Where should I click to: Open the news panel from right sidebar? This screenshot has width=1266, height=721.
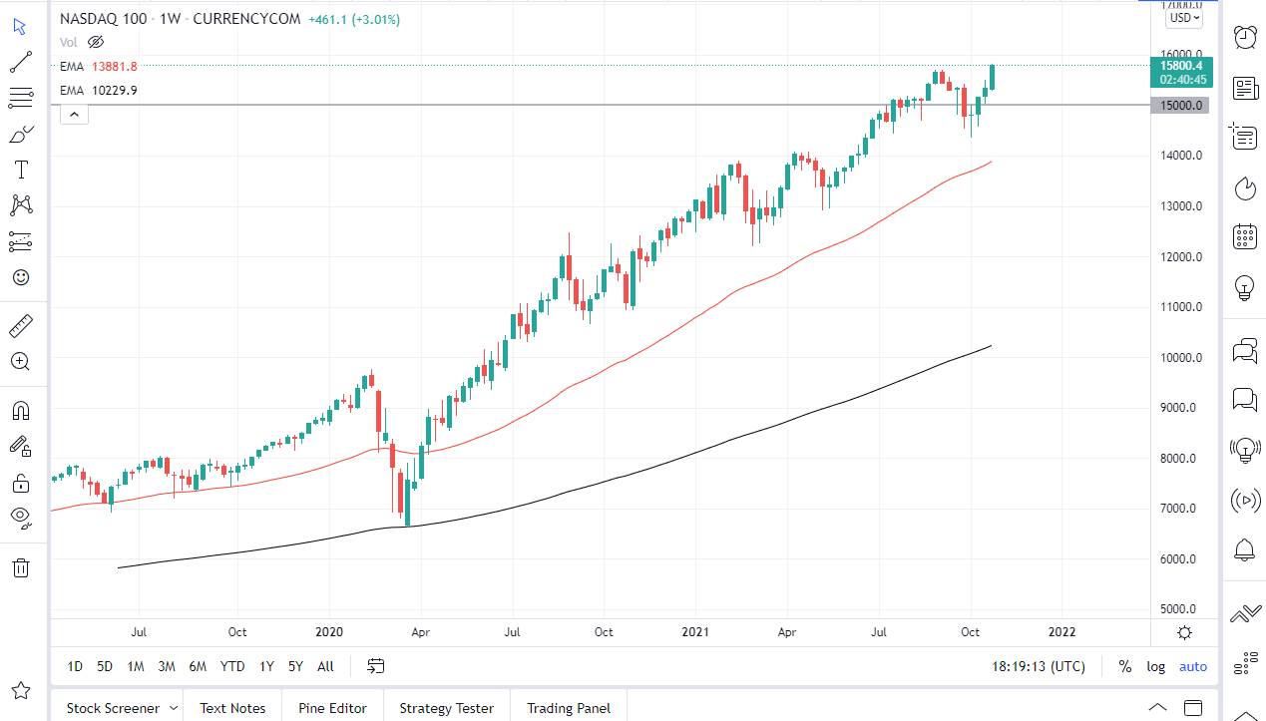[1244, 88]
